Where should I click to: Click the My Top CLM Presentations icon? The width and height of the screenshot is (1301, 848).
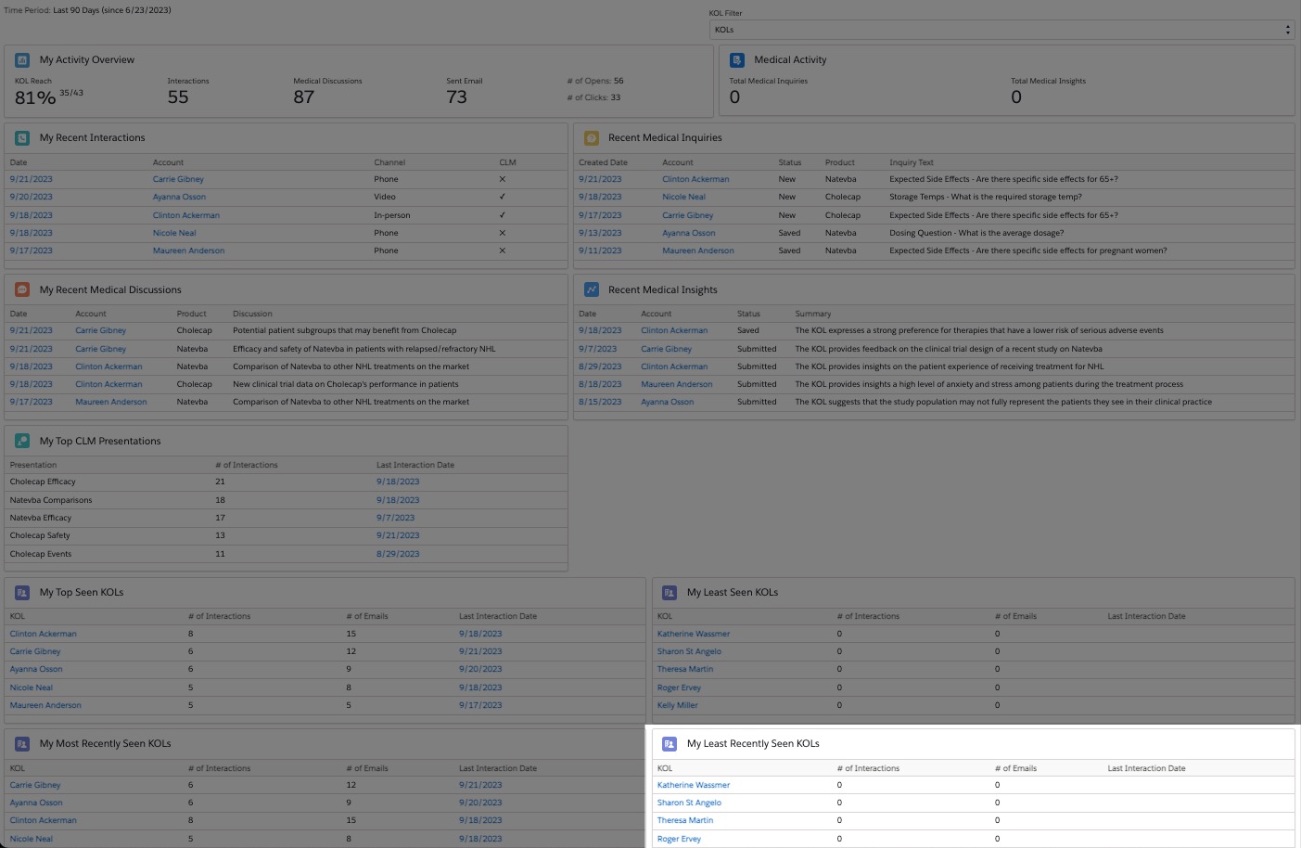pyautogui.click(x=22, y=441)
